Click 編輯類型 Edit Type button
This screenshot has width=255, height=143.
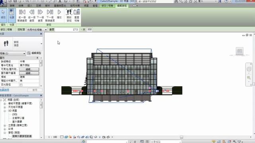pos(34,53)
